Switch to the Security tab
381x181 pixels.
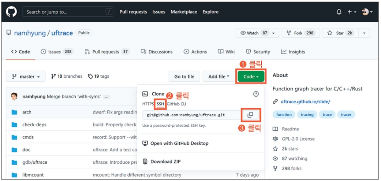click(x=258, y=52)
